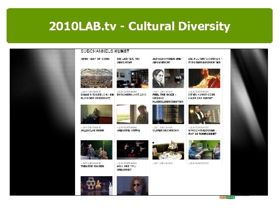This screenshot has height=210, width=280.
Task: Click the 'JAZZATLAS RUHR' title
Action: point(92,130)
